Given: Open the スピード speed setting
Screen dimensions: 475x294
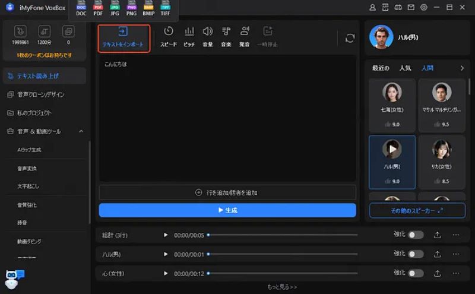Looking at the screenshot, I should pos(169,37).
